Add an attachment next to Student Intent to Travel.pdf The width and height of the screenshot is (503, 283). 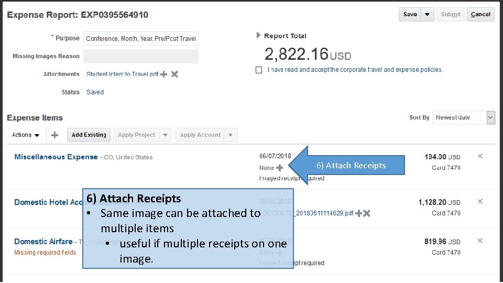coord(163,74)
